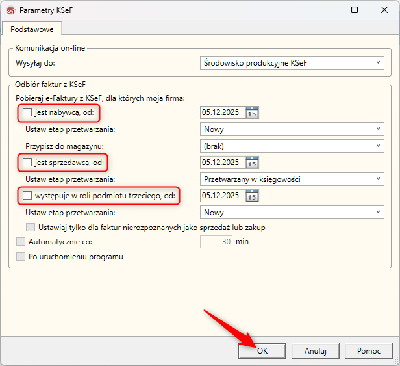Viewport: 400px width, 366px height.
Task: Enable 'Po uruchomieniu programu' checkbox
Action: (x=20, y=257)
